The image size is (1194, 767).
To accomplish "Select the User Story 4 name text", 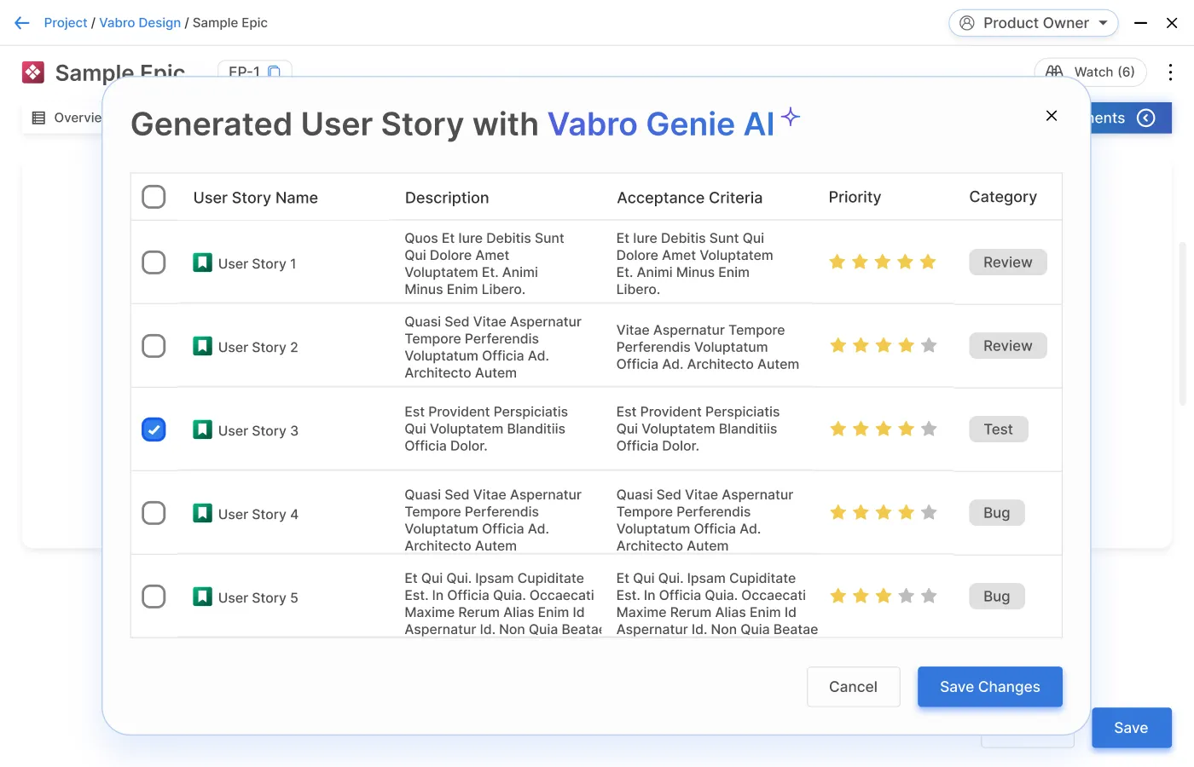I will coord(258,515).
